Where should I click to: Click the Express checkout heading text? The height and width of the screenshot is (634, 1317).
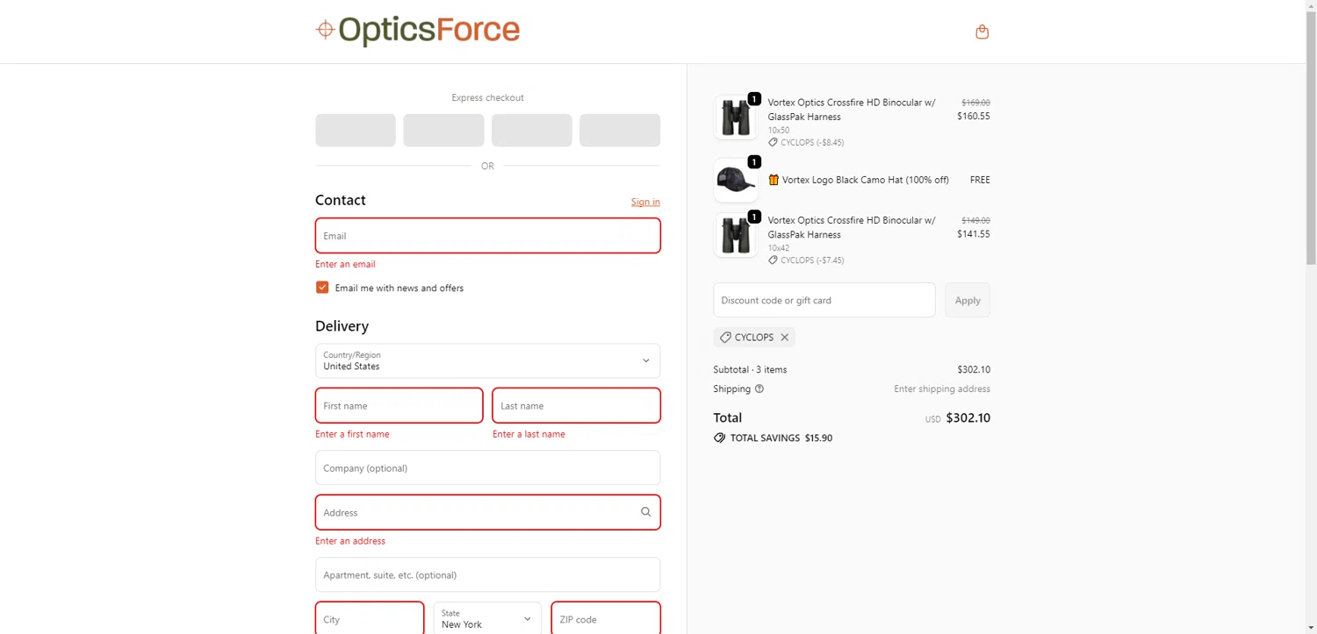pyautogui.click(x=487, y=97)
